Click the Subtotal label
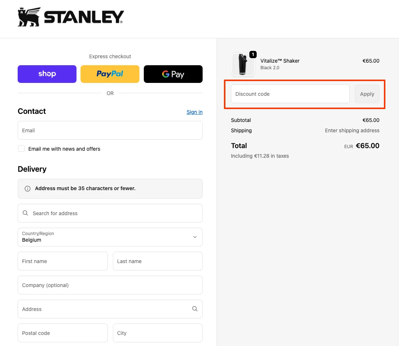399x346 pixels. click(x=241, y=120)
